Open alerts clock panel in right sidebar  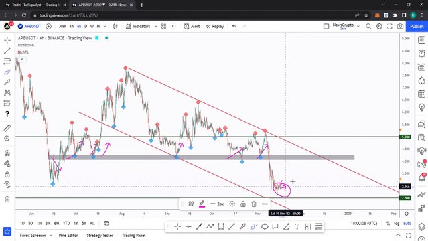422,54
